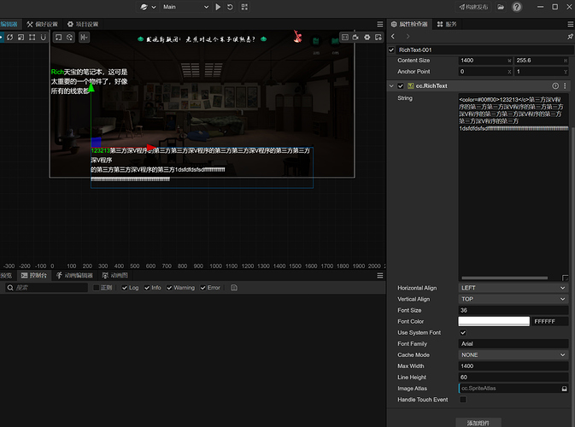Open the cc.RichText component three-dot menu
Image resolution: width=575 pixels, height=427 pixels.
click(565, 86)
